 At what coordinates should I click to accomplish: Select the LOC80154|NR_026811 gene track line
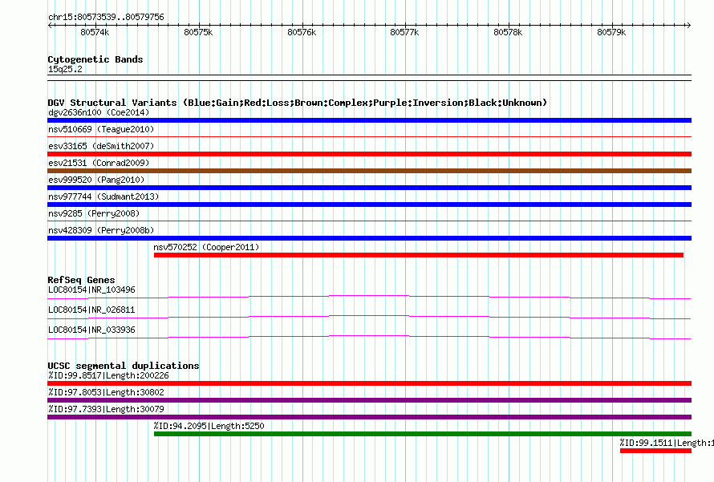coord(369,318)
